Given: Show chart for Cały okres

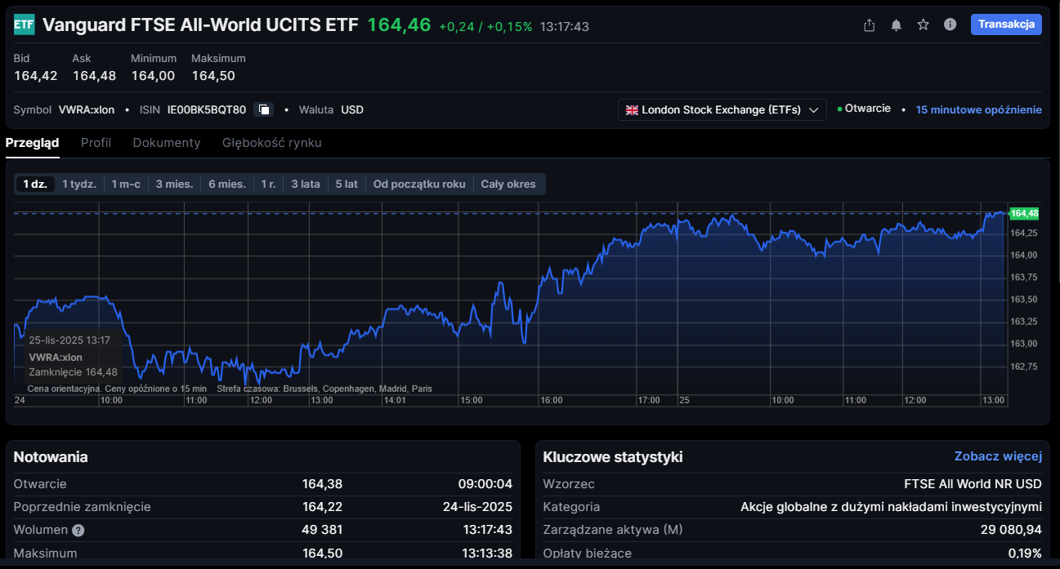Looking at the screenshot, I should pyautogui.click(x=508, y=184).
